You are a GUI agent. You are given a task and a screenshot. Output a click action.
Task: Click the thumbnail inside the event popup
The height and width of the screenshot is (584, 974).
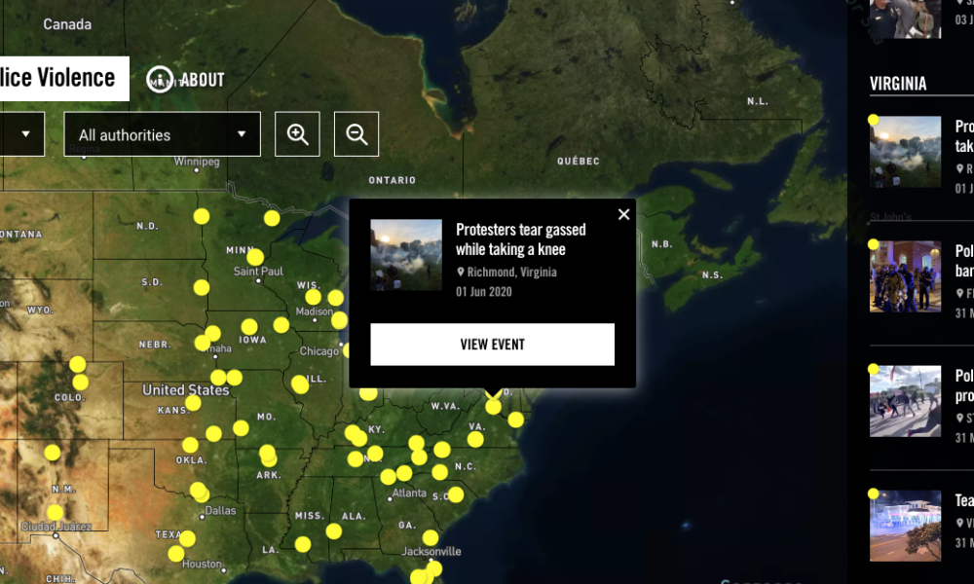[406, 255]
